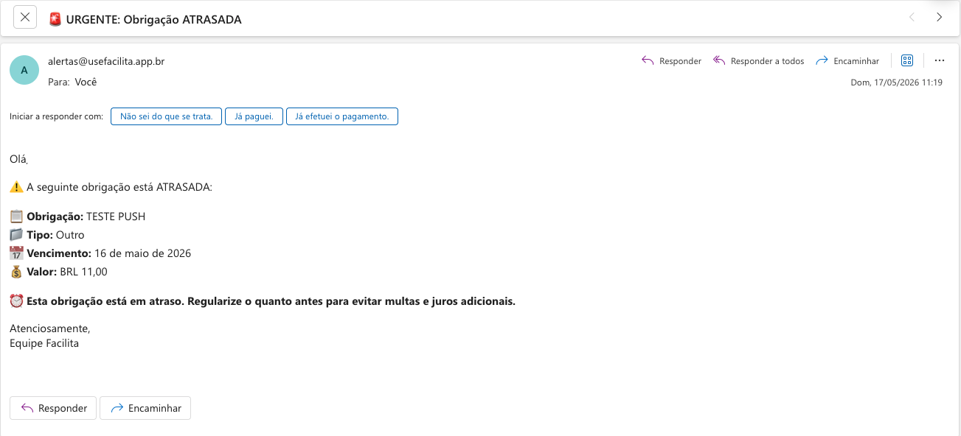Open the more actions ellipsis menu
Image resolution: width=961 pixels, height=436 pixels.
click(939, 60)
